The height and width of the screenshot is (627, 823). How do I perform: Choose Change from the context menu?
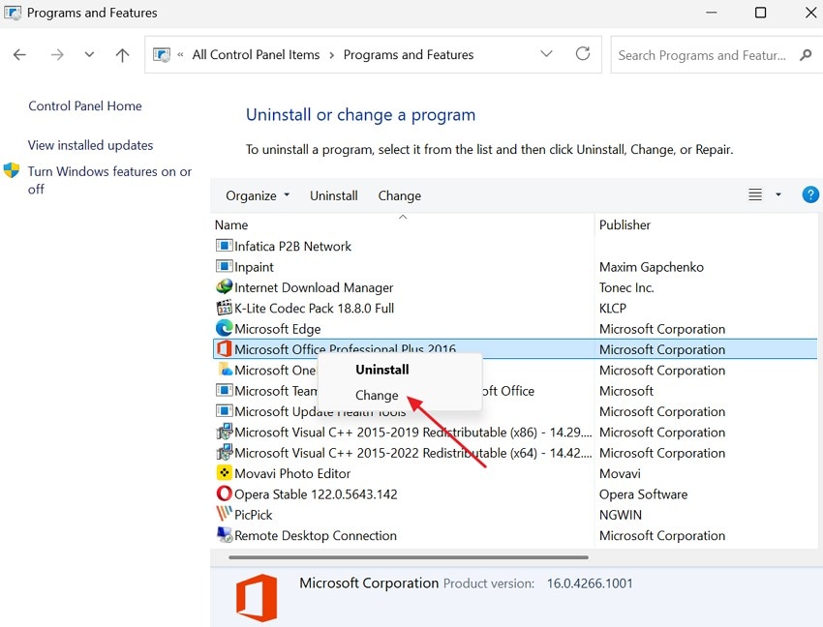pyautogui.click(x=377, y=395)
